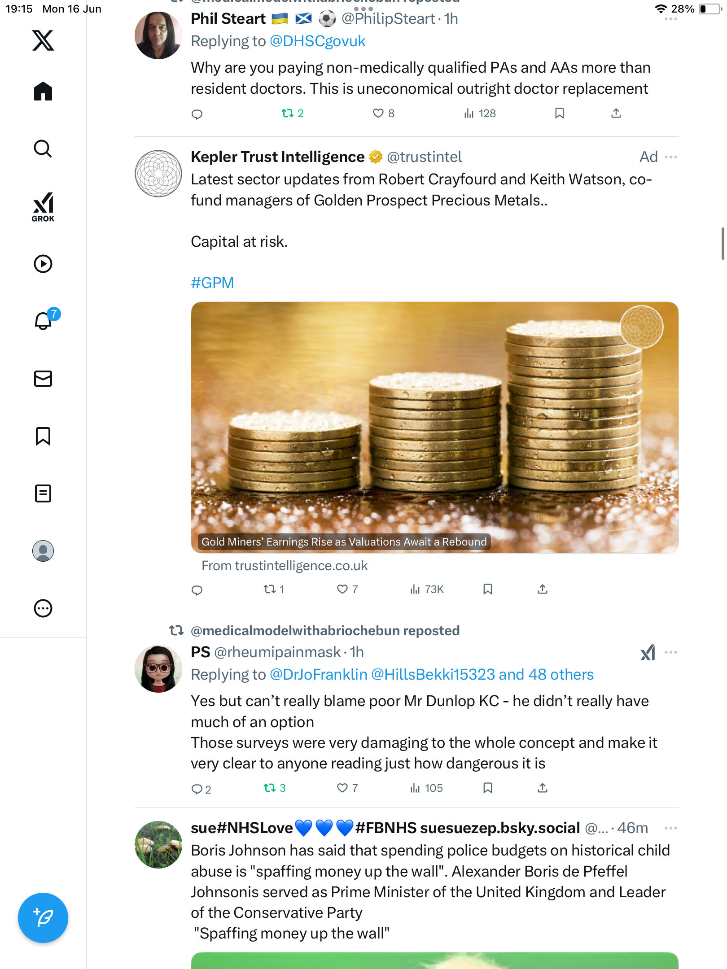This screenshot has height=969, width=727.
Task: Open Notifications bell with 7 badge
Action: coord(45,319)
